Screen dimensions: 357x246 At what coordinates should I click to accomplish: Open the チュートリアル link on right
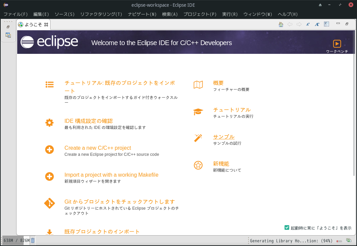[x=232, y=110]
